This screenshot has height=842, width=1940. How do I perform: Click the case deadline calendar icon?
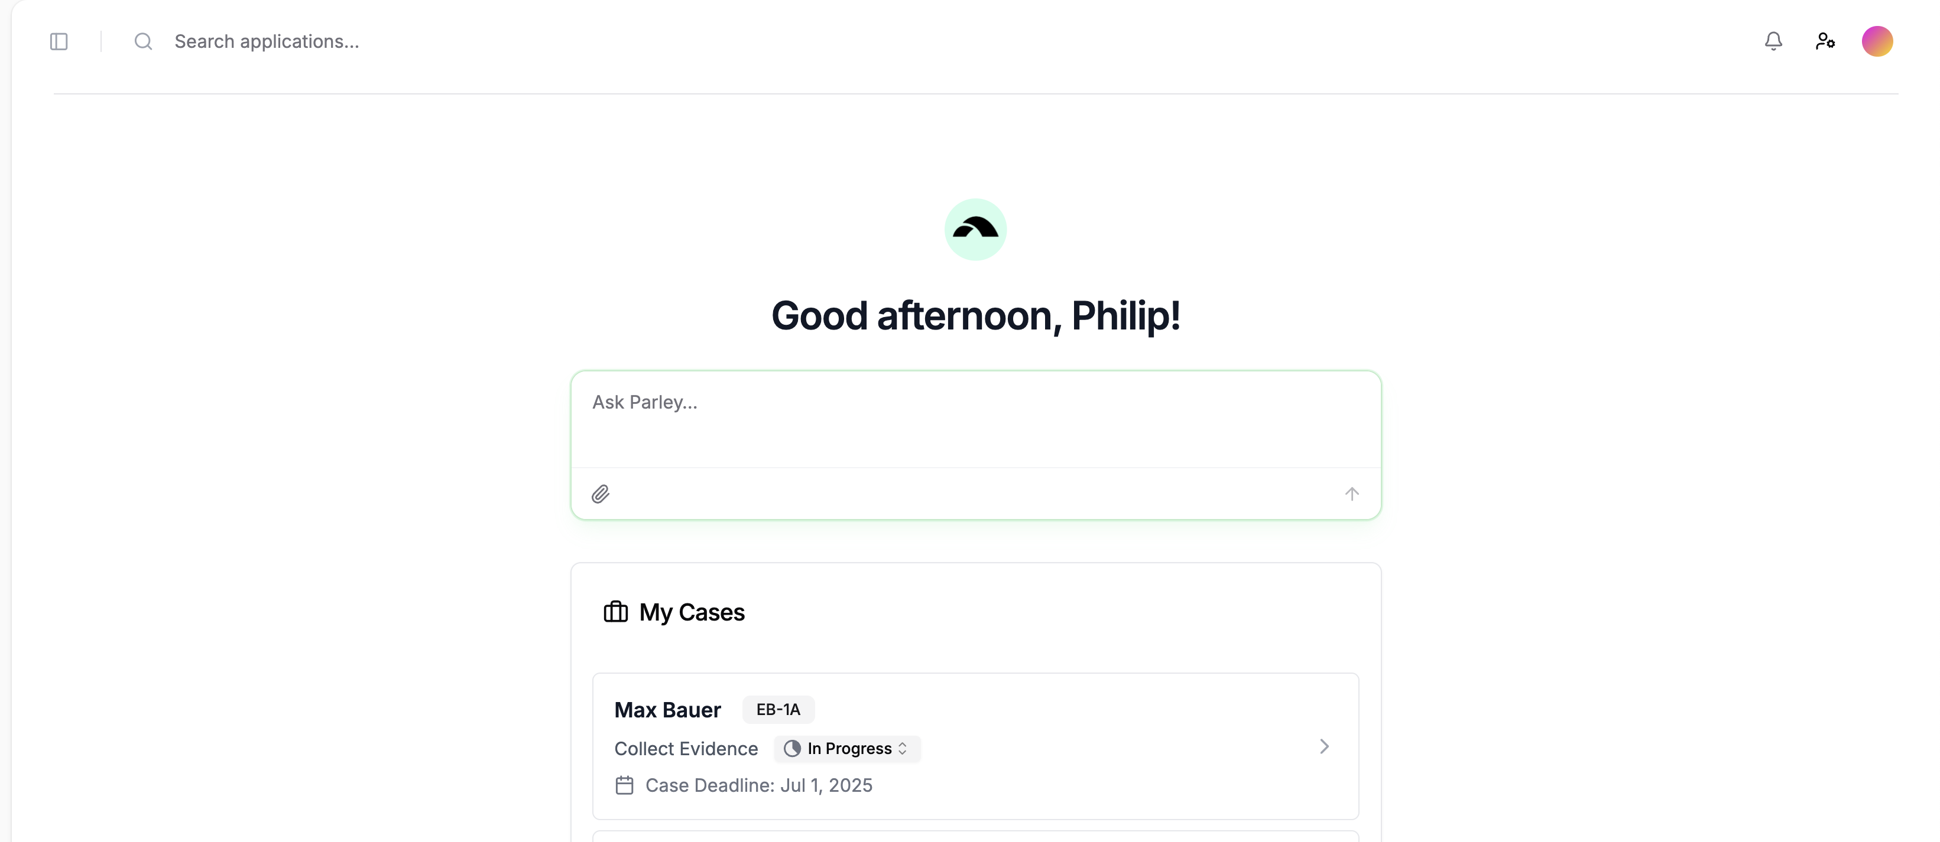click(624, 785)
